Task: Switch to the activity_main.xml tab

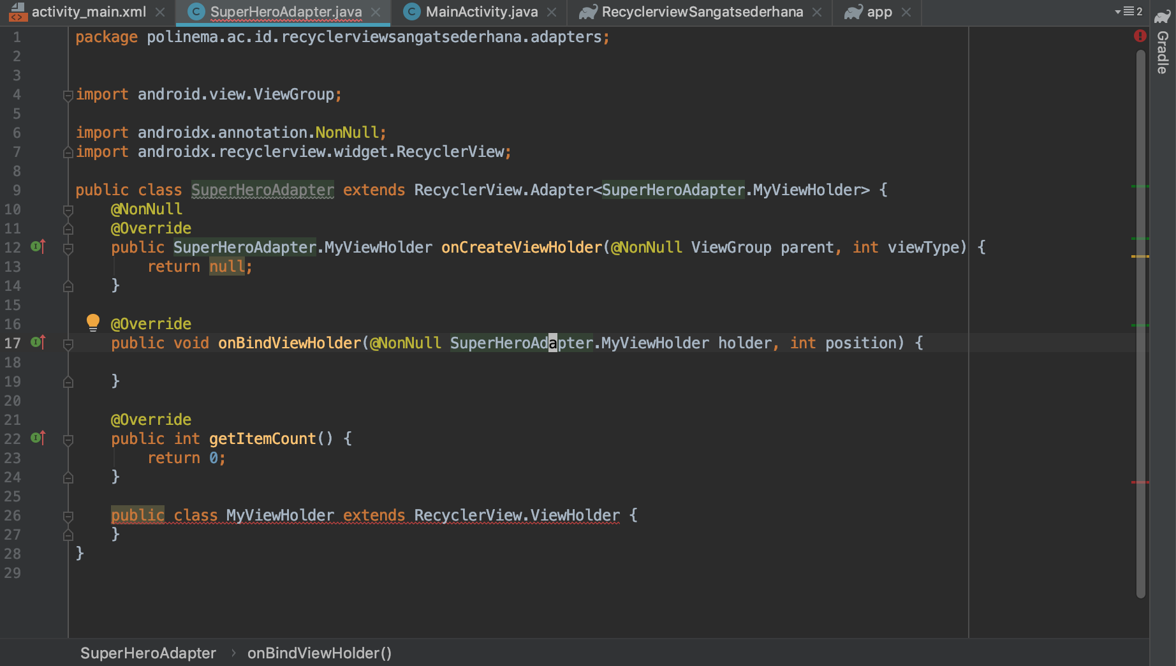Action: tap(89, 12)
